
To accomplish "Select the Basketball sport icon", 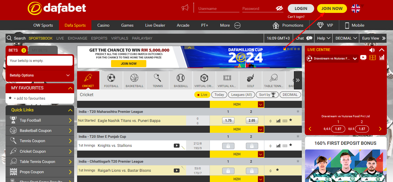I will [134, 80].
